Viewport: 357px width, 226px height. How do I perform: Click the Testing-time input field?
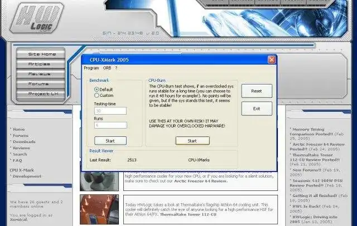(110, 111)
